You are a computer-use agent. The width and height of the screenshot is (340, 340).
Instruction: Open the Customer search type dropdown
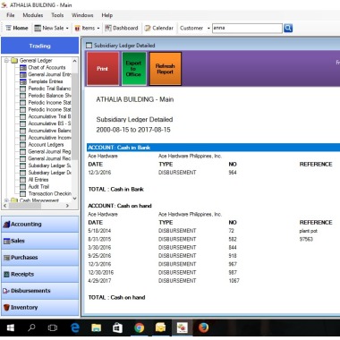pos(208,29)
